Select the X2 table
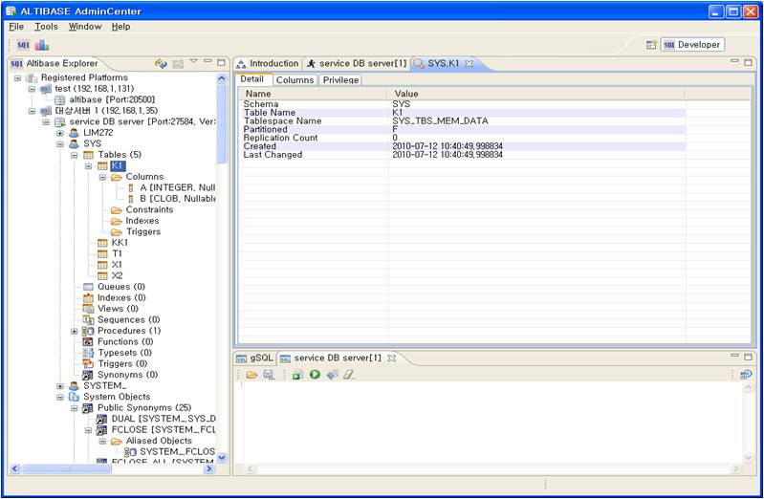 pos(117,276)
